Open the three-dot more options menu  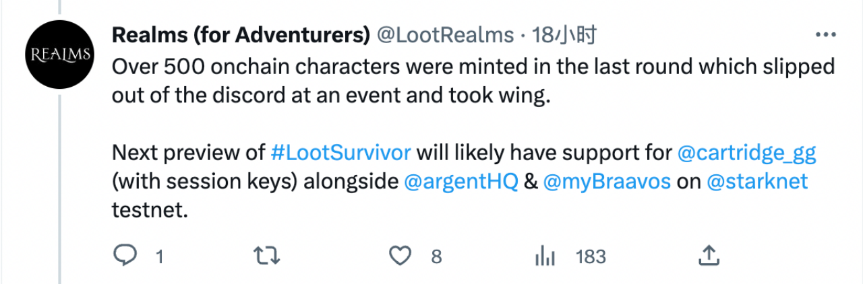click(x=825, y=35)
